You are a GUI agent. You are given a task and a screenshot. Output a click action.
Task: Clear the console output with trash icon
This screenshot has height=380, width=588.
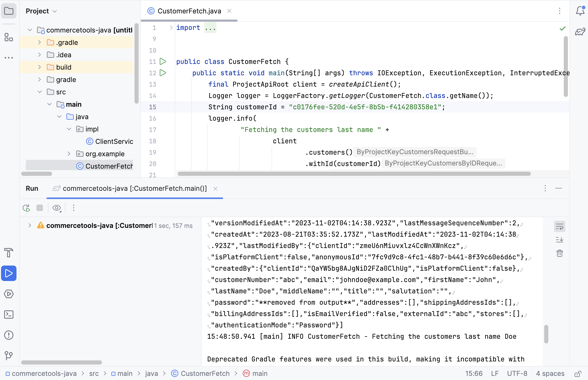[x=559, y=253]
